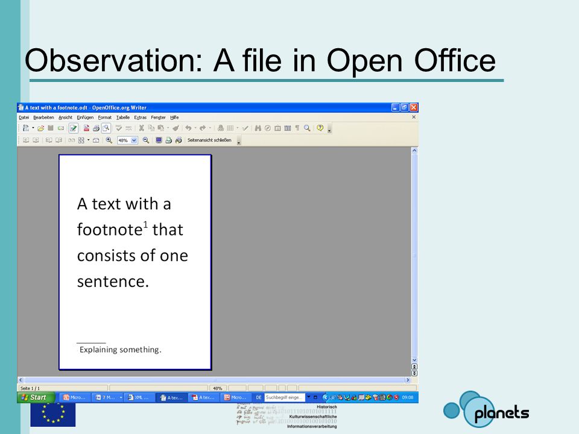Click the Print File Directly icon

[96, 128]
